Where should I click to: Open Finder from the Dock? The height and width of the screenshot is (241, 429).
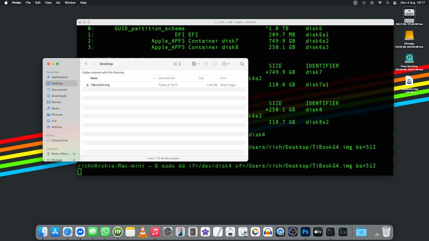pos(42,232)
